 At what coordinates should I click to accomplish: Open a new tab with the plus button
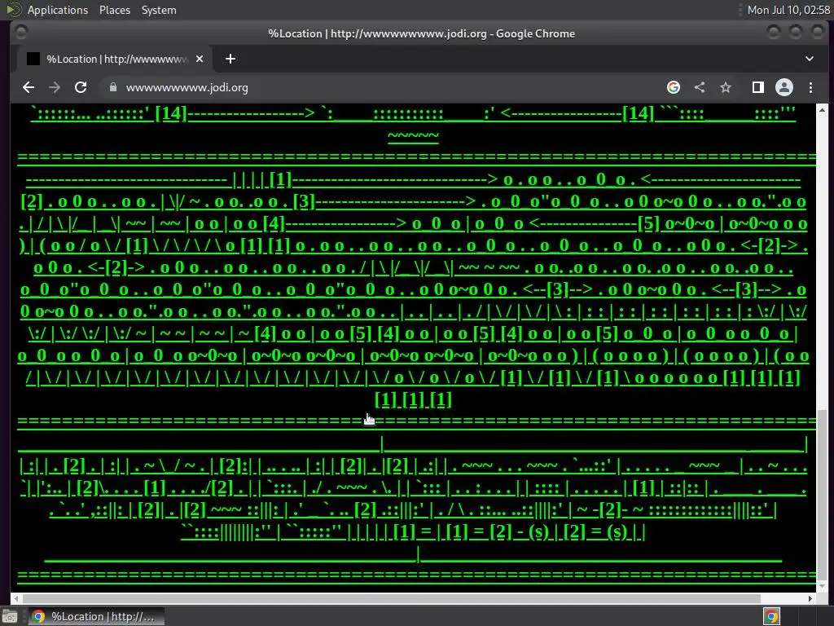[230, 59]
